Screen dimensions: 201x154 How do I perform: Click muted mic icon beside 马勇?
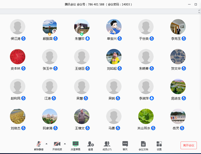[x=118, y=128]
